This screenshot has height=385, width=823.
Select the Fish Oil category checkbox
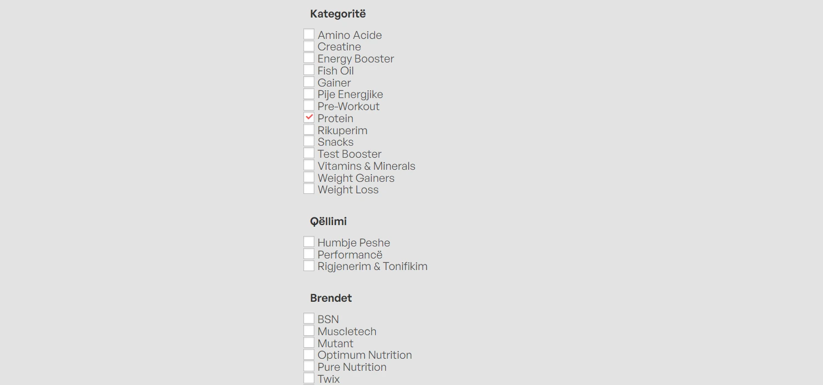[x=309, y=70]
